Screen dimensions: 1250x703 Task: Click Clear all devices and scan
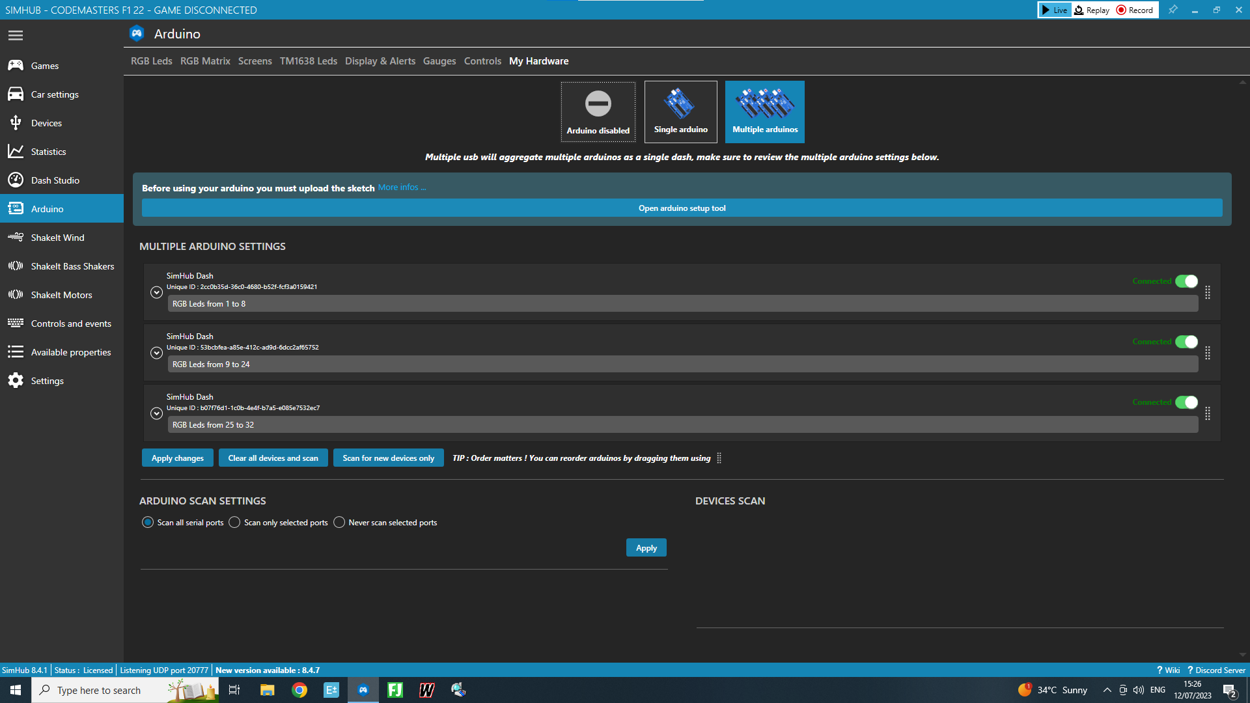[273, 458]
